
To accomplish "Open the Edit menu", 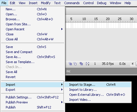I will pyautogui.click(x=12, y=3).
